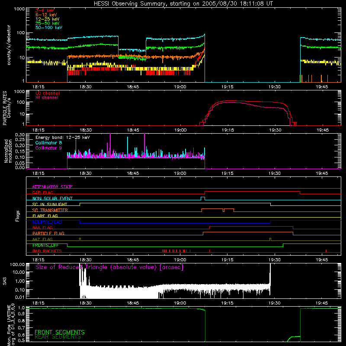Select the green 'FRONTS_OFF' flag label
Viewport: 346px width, 346px height.
[x=45, y=245]
